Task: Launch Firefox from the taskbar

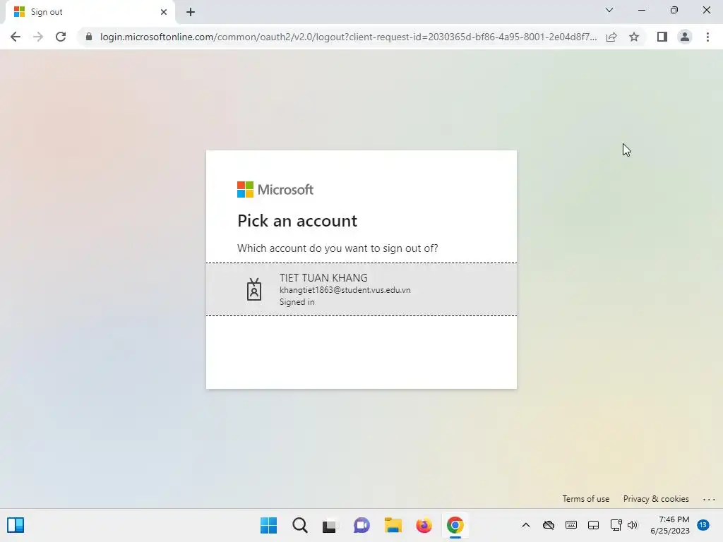Action: tap(424, 525)
